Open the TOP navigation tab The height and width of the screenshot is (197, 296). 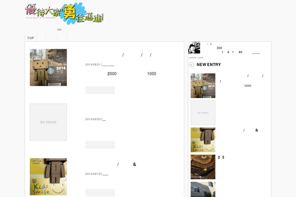click(31, 38)
